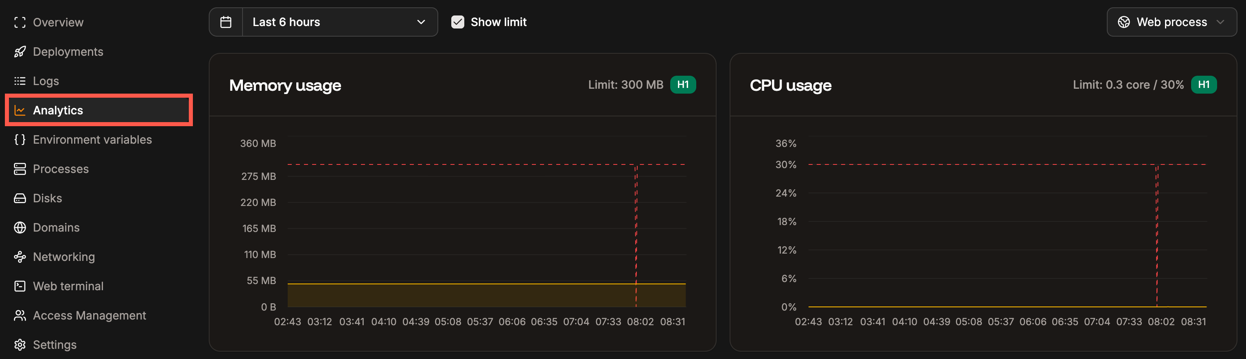
Task: Open the calendar icon beside the time range
Action: (226, 22)
